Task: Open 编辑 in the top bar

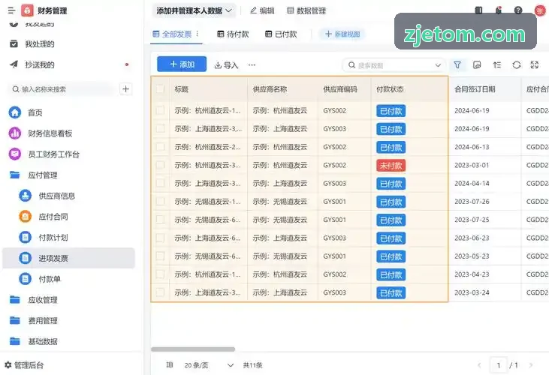Action: pos(262,10)
